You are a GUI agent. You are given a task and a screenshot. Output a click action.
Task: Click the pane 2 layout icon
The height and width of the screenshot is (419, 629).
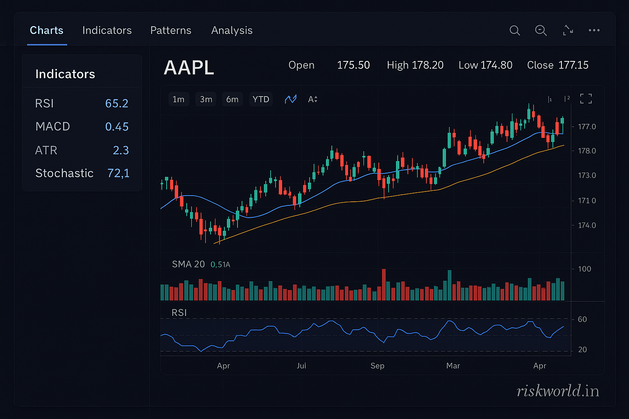[x=567, y=99]
